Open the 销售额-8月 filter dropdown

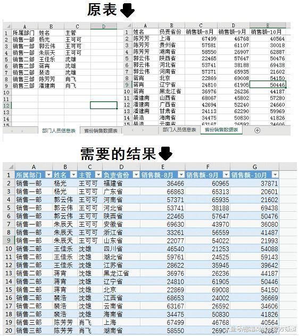[181, 175]
